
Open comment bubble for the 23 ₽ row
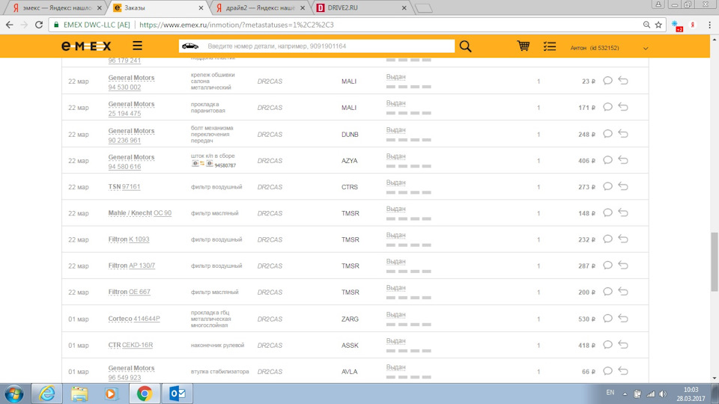click(607, 81)
